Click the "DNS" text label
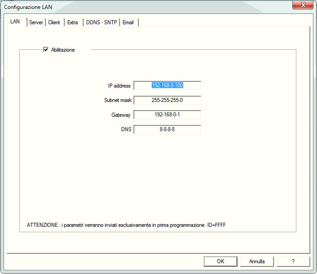Viewport: 317px width, 274px height. (x=126, y=130)
